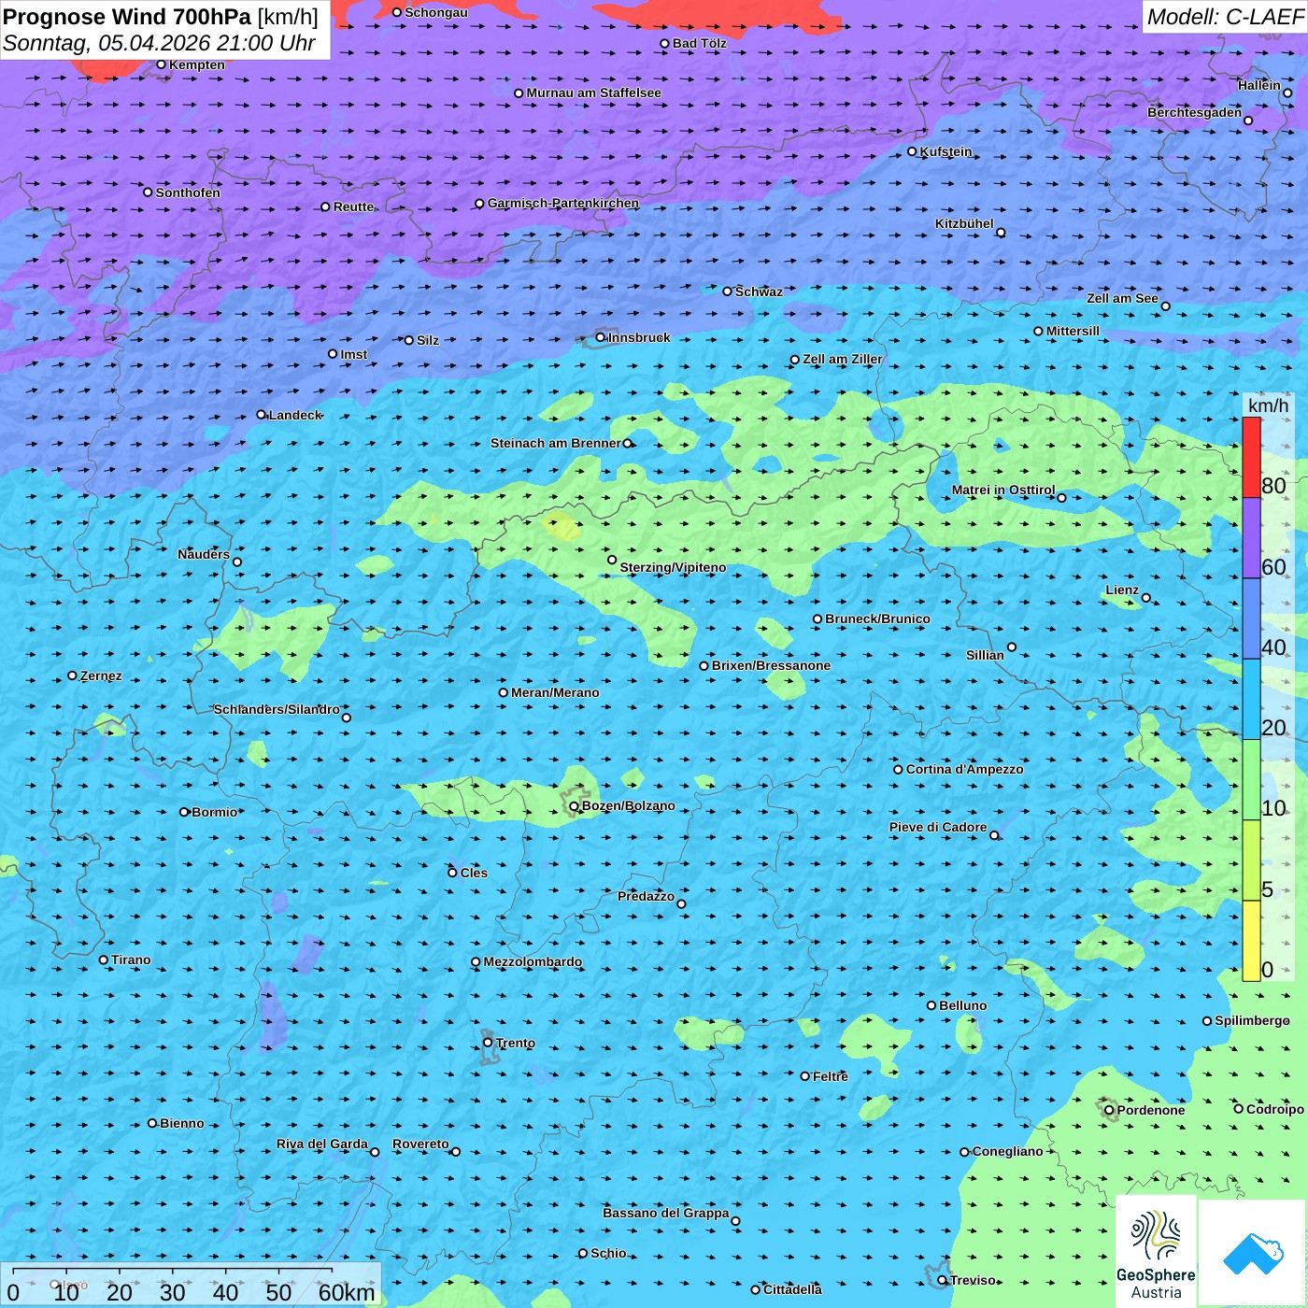
Task: Click the 'Bassano del Grappa' label
Action: pyautogui.click(x=666, y=1213)
